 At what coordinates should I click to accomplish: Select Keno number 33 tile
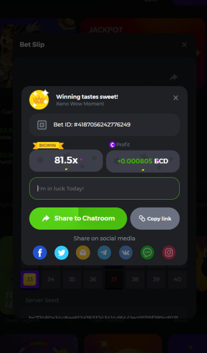[30, 280]
